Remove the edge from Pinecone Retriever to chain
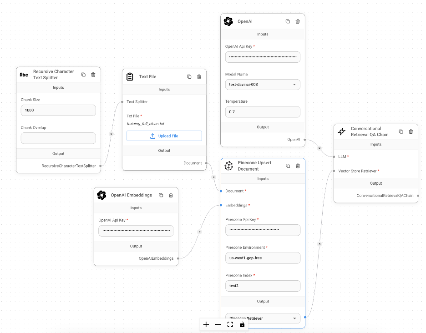 tap(320, 244)
